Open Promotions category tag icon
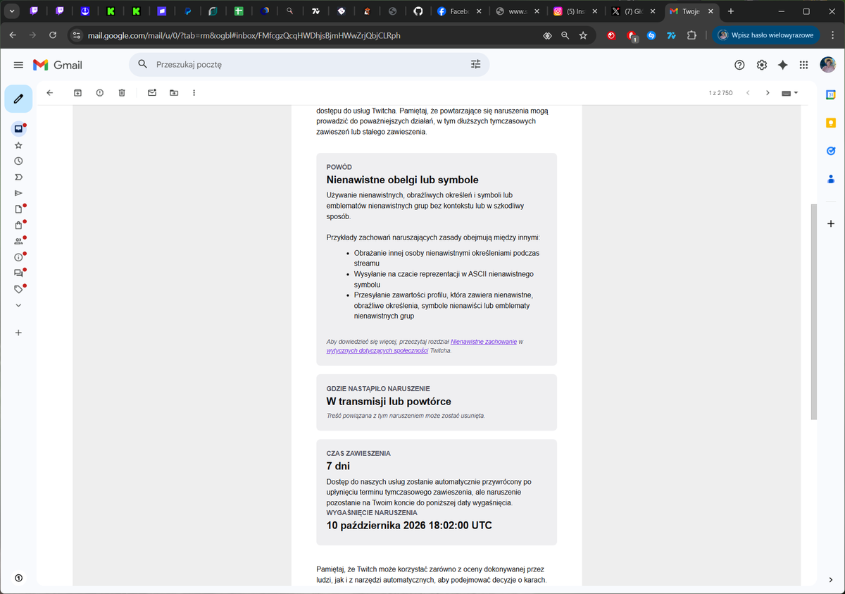This screenshot has width=845, height=594. tap(18, 290)
